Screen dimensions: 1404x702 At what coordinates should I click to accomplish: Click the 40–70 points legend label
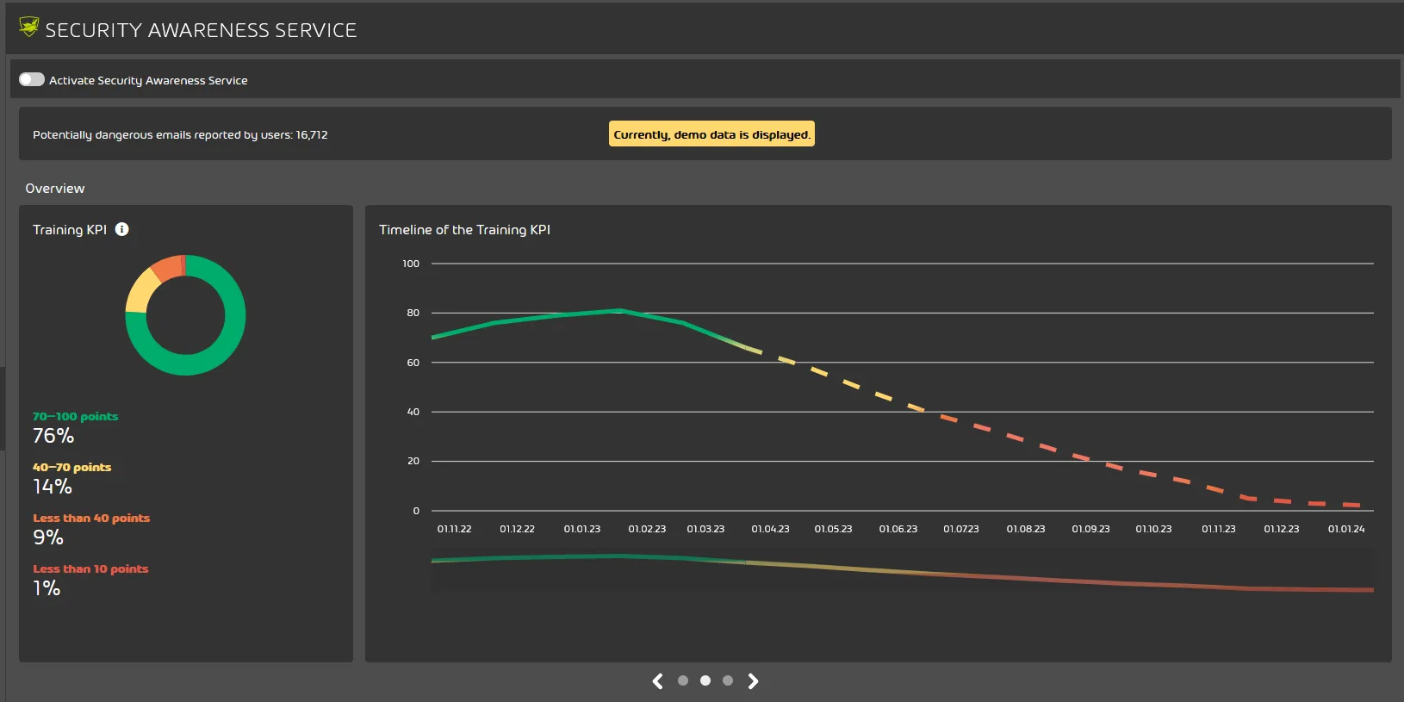click(71, 467)
